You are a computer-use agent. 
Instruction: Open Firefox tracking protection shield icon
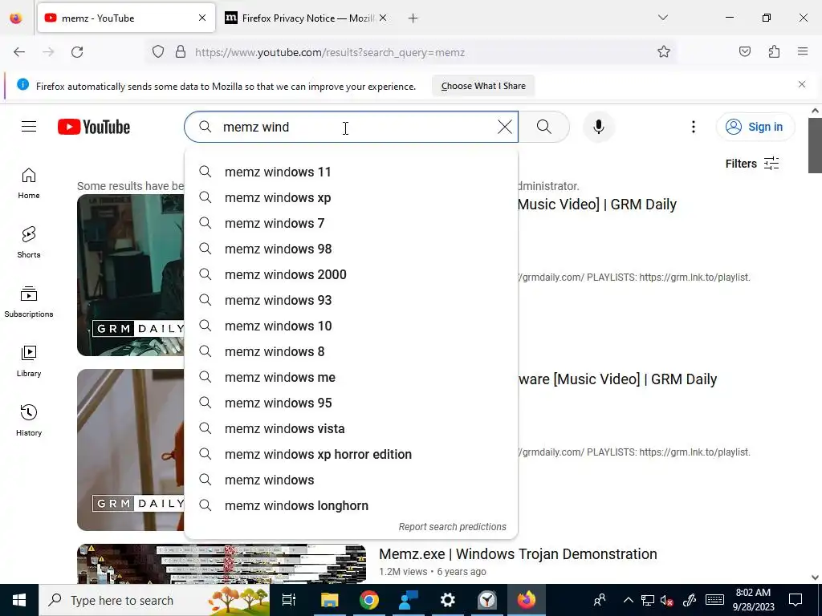coord(158,52)
